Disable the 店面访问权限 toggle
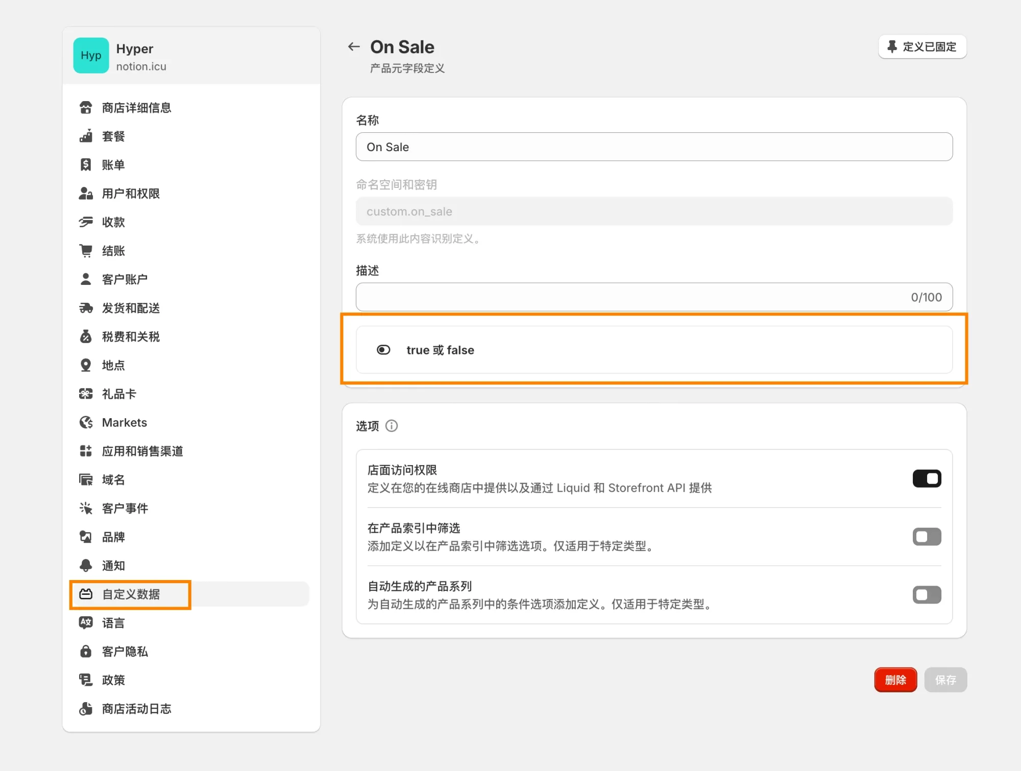This screenshot has width=1021, height=771. click(x=927, y=478)
